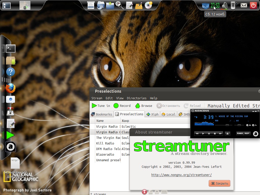Click the Tune in toolbar button
The height and width of the screenshot is (195, 260).
point(101,106)
